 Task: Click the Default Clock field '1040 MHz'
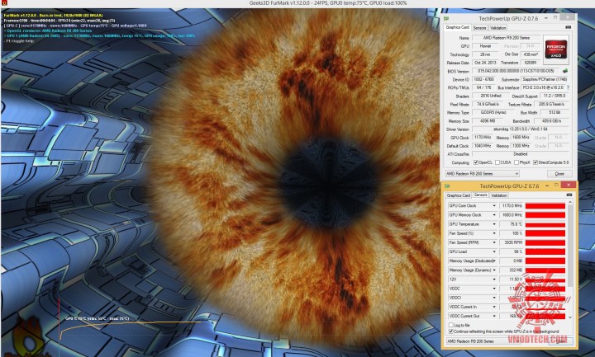point(483,146)
